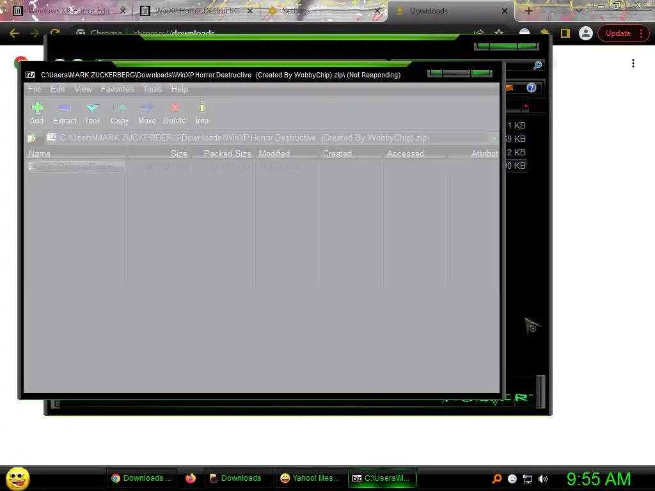Image resolution: width=655 pixels, height=491 pixels.
Task: Sort by the Accessed column header
Action: tap(414, 153)
